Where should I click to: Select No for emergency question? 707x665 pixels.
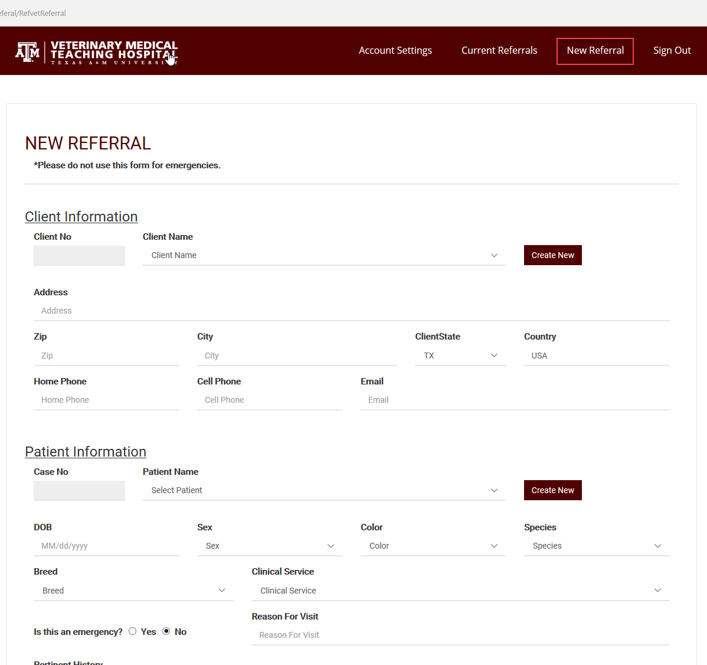click(166, 631)
